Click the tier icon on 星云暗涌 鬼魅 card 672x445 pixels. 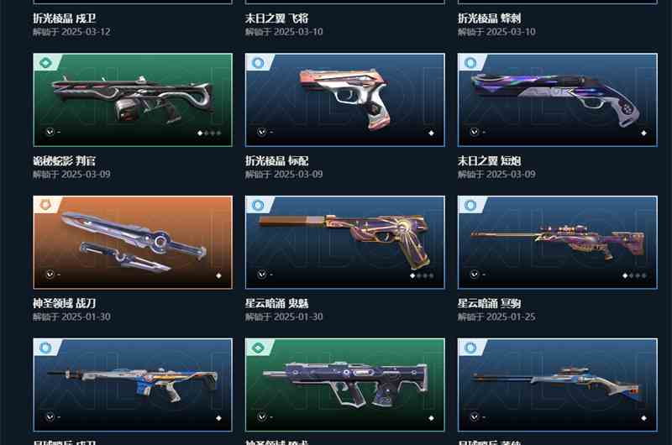pyautogui.click(x=258, y=205)
